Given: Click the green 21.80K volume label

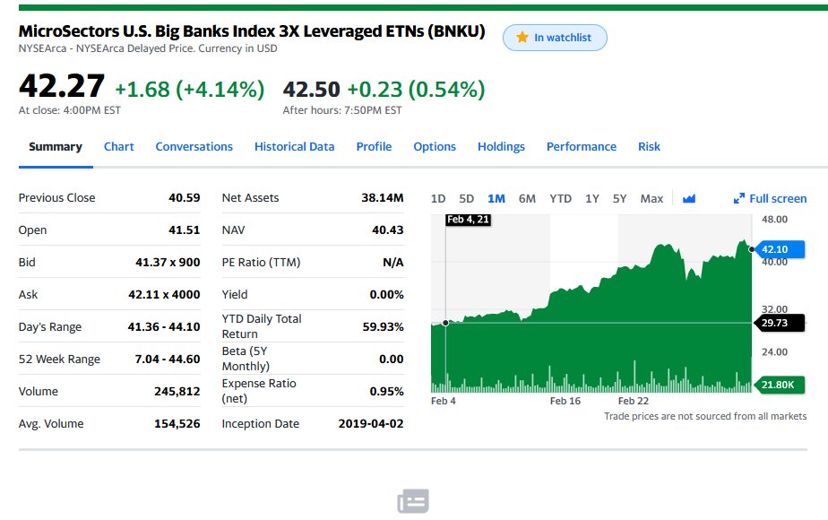Looking at the screenshot, I should coord(780,385).
